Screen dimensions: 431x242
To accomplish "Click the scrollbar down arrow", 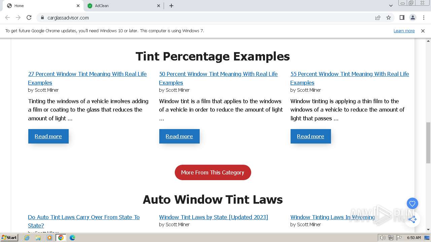I will coord(428,230).
